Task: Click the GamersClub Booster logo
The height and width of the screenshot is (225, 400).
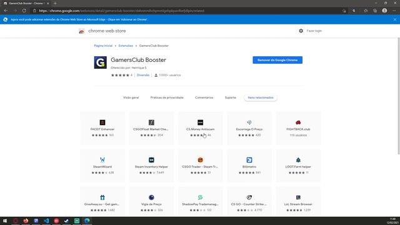Action: (x=100, y=62)
